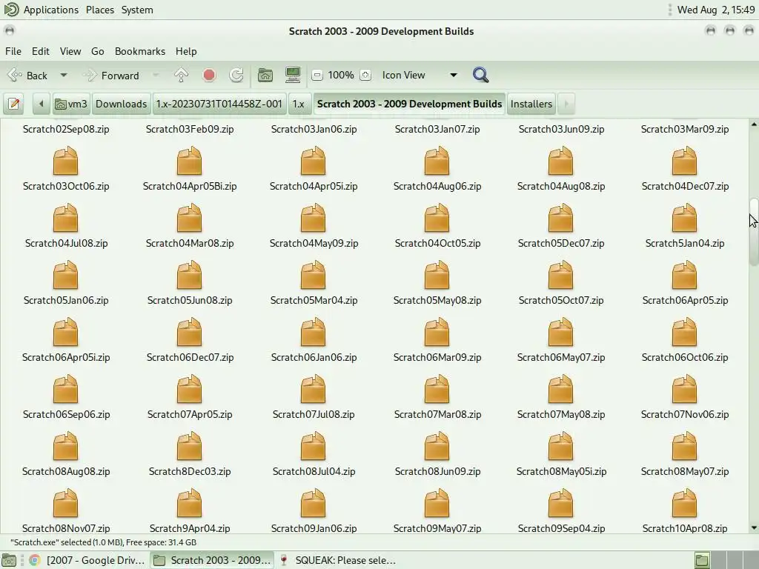Viewport: 759px width, 569px height.
Task: Jump to the Downloads path button
Action: point(121,104)
